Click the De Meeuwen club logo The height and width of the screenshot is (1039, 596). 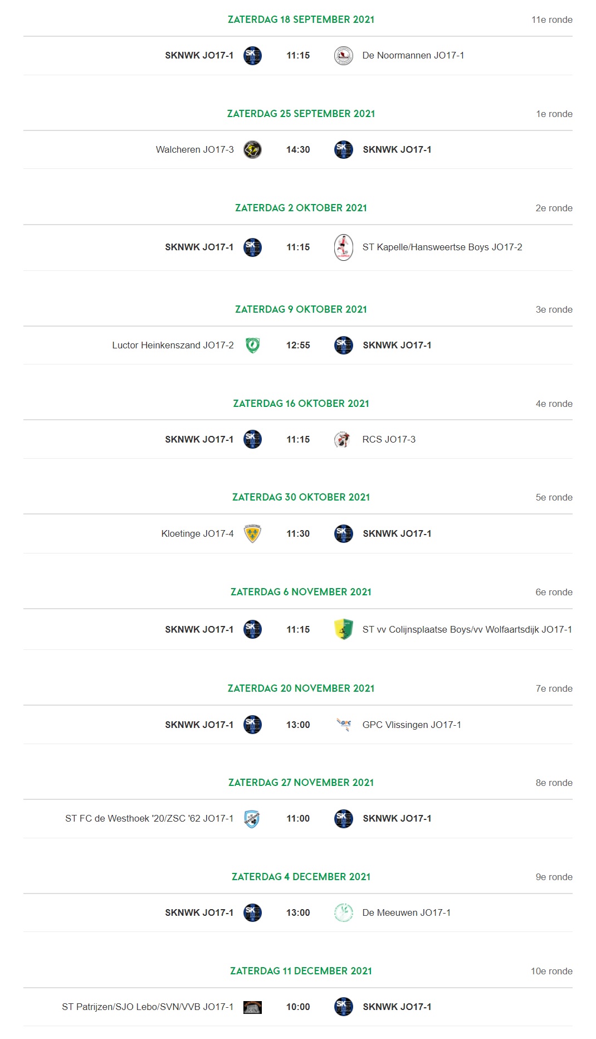tap(344, 912)
